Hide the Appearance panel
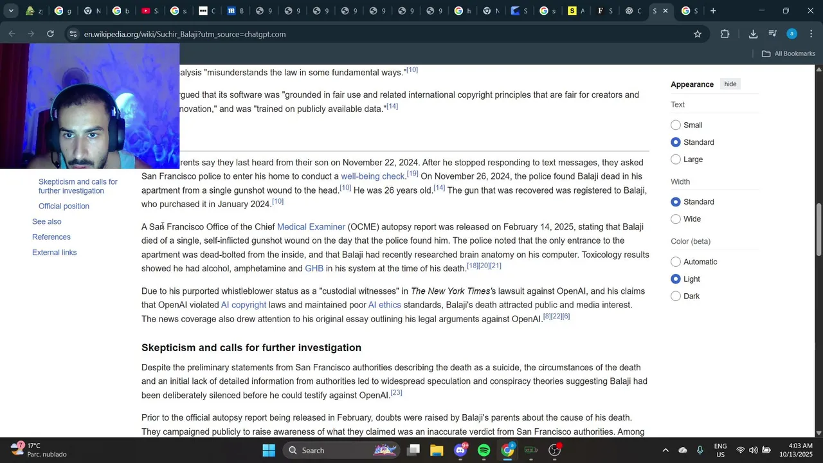 pyautogui.click(x=730, y=84)
